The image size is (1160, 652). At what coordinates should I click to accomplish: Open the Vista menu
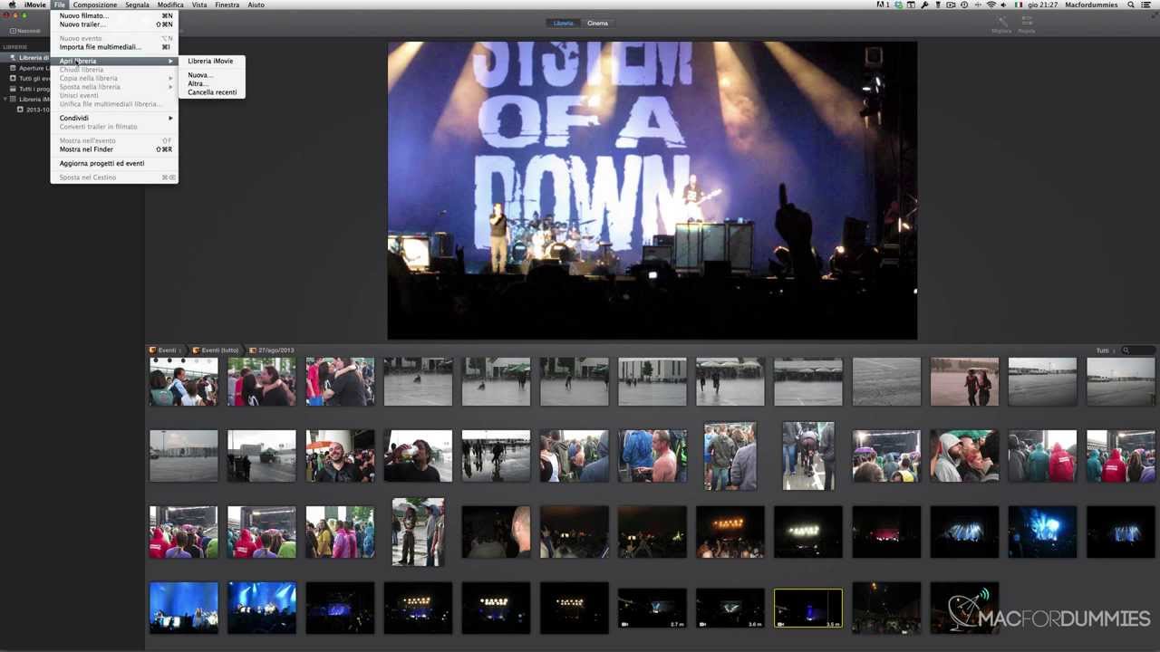click(199, 5)
